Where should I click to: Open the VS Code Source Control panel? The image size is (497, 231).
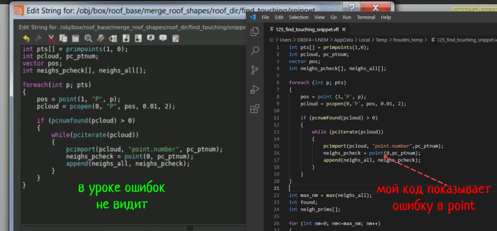coord(255,70)
